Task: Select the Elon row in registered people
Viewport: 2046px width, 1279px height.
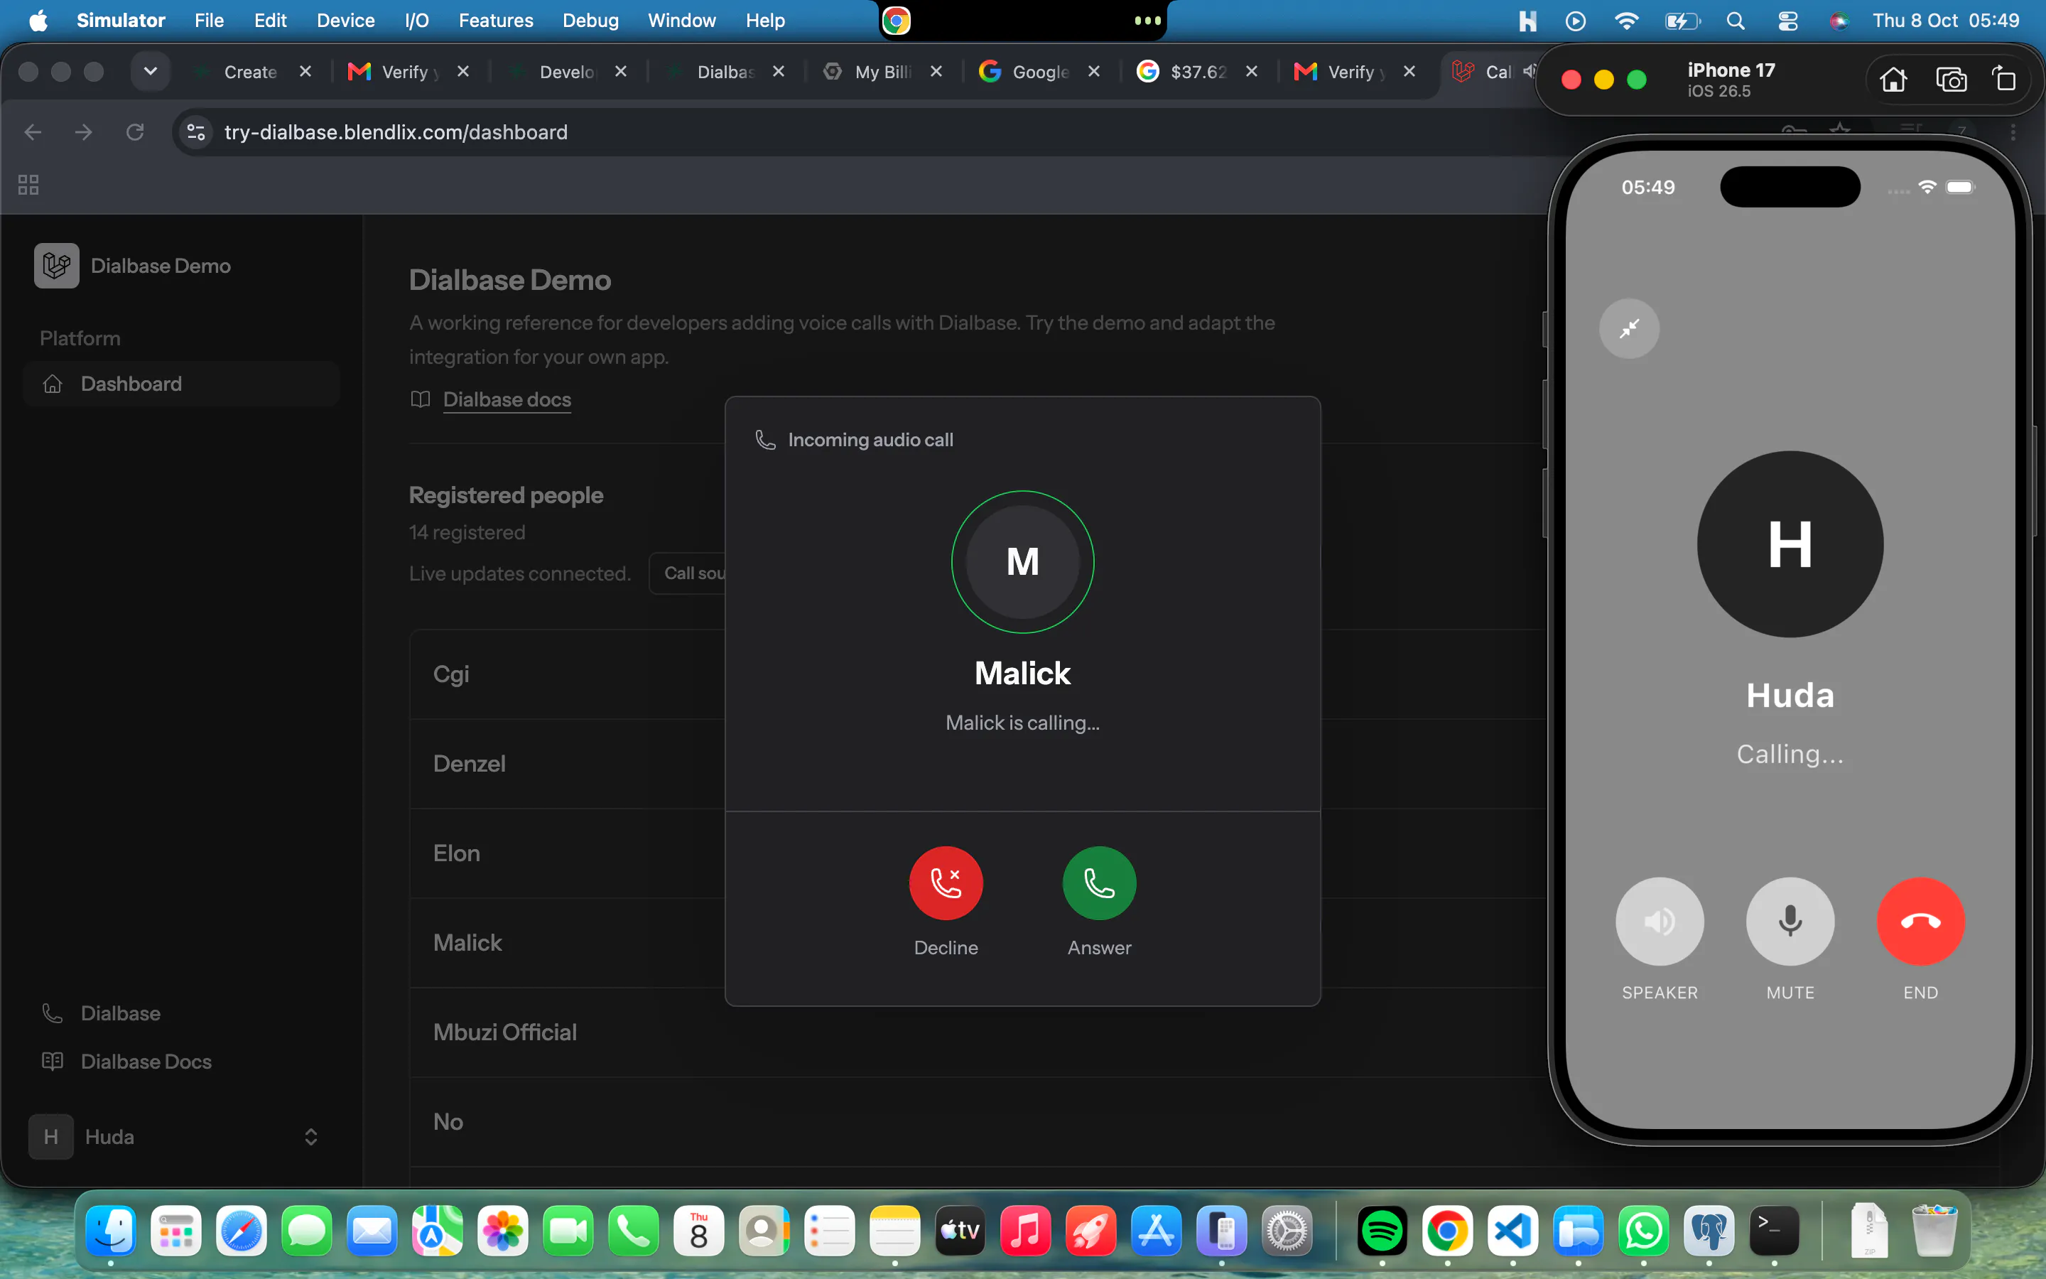Action: 566,853
